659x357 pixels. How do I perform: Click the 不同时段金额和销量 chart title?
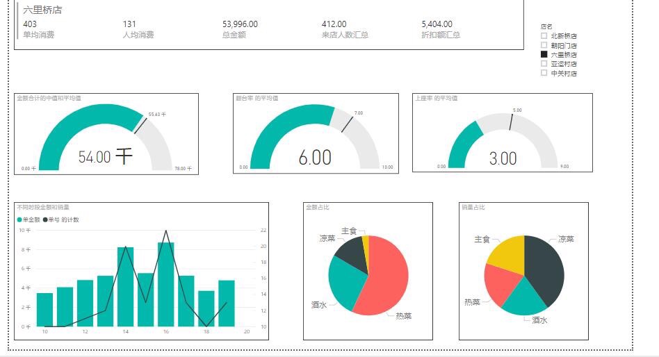[43, 207]
